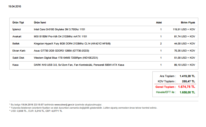Screen dimensions: 206x127
Task: Select 'Kingston HyperX Fury 8GB' product name
Action: tap(72, 44)
